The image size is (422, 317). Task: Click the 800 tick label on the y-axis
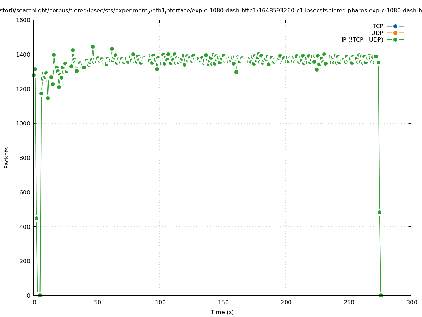coord(25,158)
